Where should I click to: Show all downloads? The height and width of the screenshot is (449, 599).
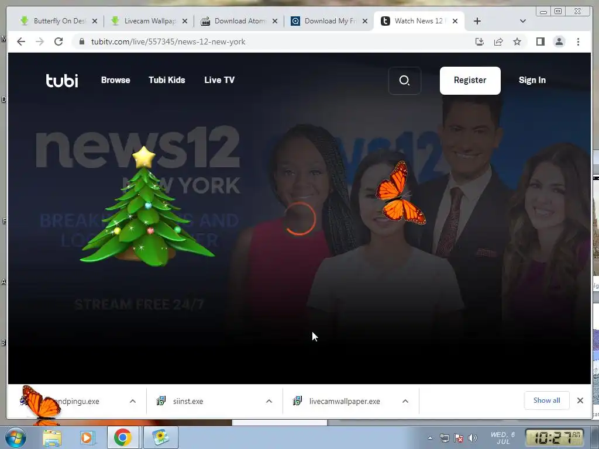[547, 400]
